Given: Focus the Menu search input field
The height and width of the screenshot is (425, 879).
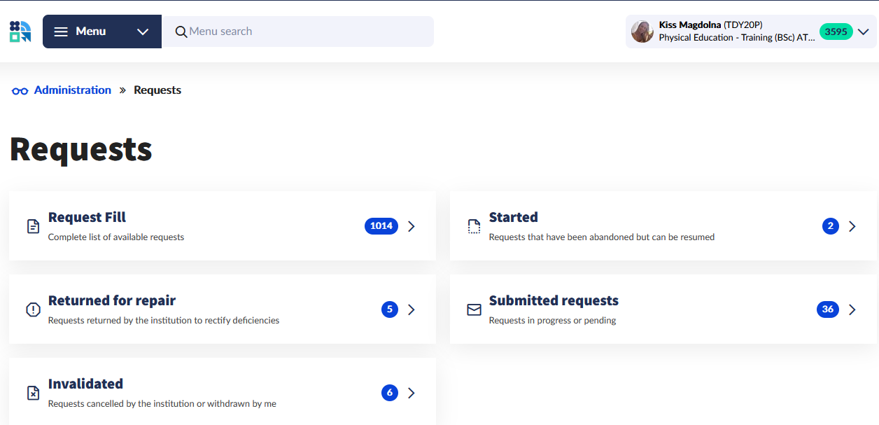Looking at the screenshot, I should (x=308, y=32).
